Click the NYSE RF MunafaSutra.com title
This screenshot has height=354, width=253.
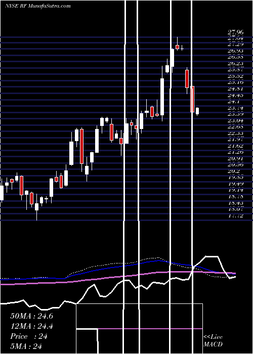click(x=38, y=6)
